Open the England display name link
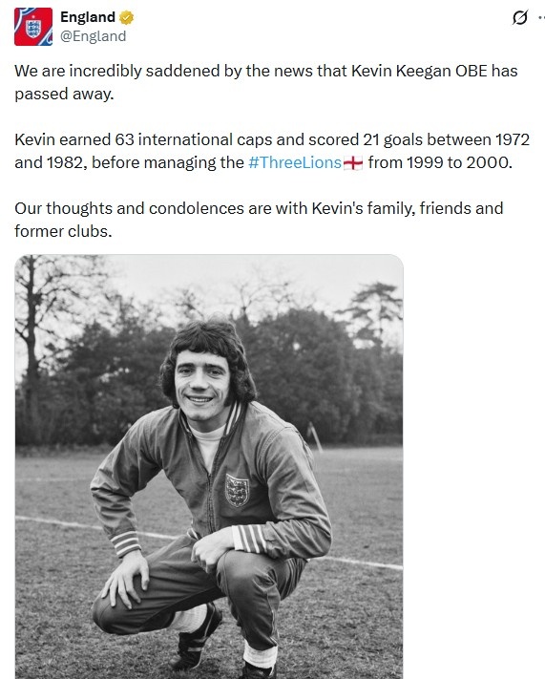The image size is (545, 679). click(88, 17)
